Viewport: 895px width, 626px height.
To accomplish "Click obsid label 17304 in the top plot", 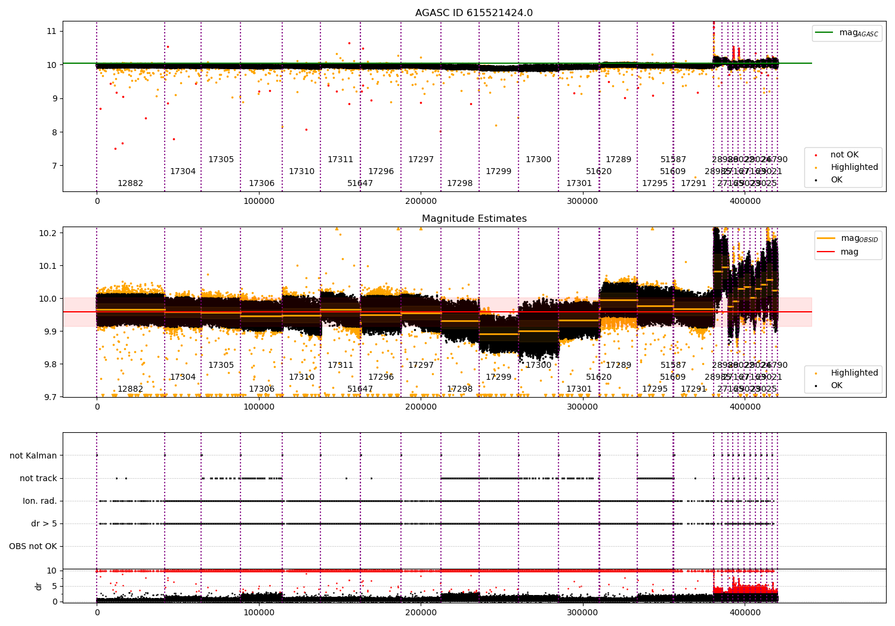I will point(183,172).
